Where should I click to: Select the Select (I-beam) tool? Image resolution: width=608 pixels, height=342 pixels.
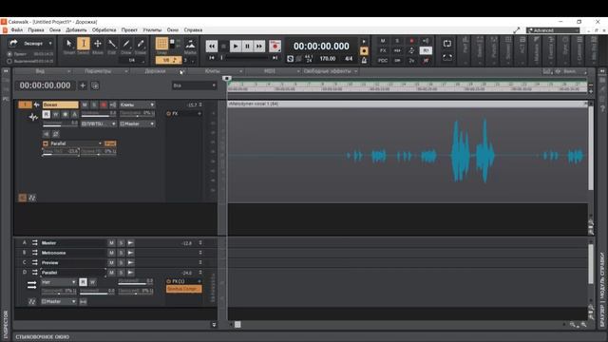[x=84, y=44]
